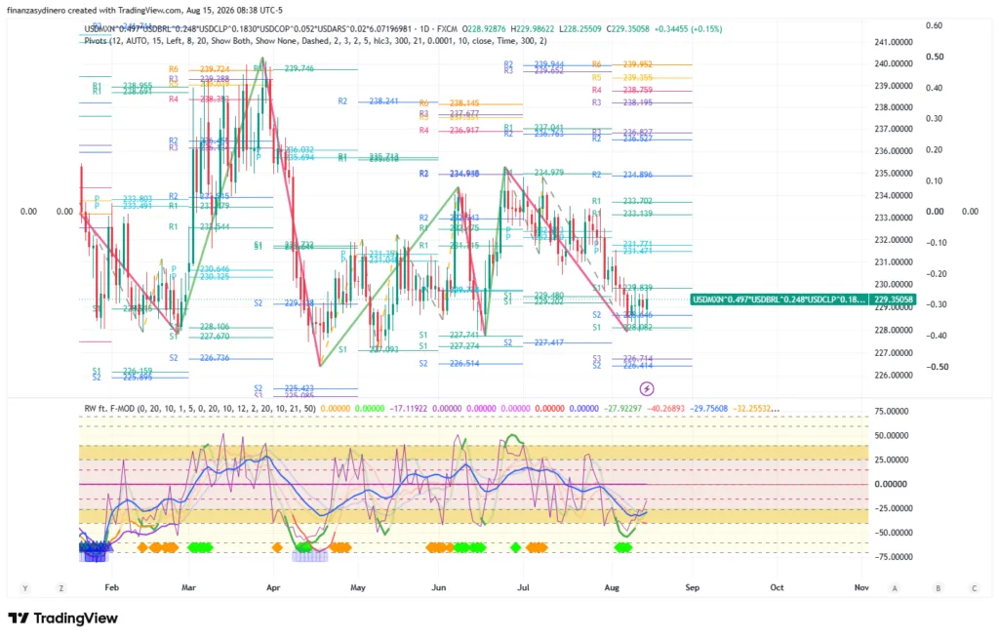Click the C scale button
999x639 pixels.
[975, 588]
